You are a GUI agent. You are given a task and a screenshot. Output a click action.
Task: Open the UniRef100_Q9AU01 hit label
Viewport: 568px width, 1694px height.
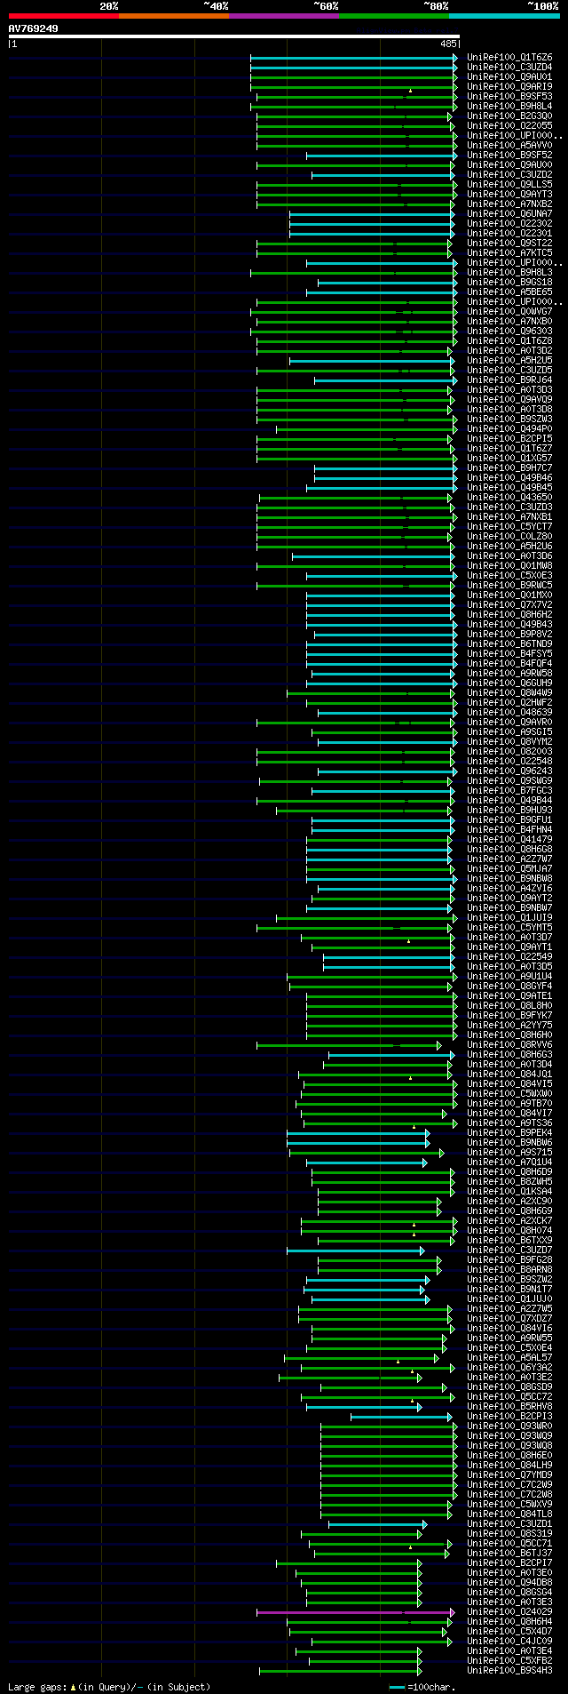(509, 77)
